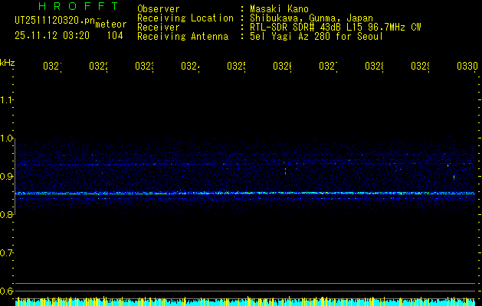Image resolution: width=482 pixels, height=306 pixels.
Task: Click the 0.7 frequency axis label
Action: tap(6, 252)
